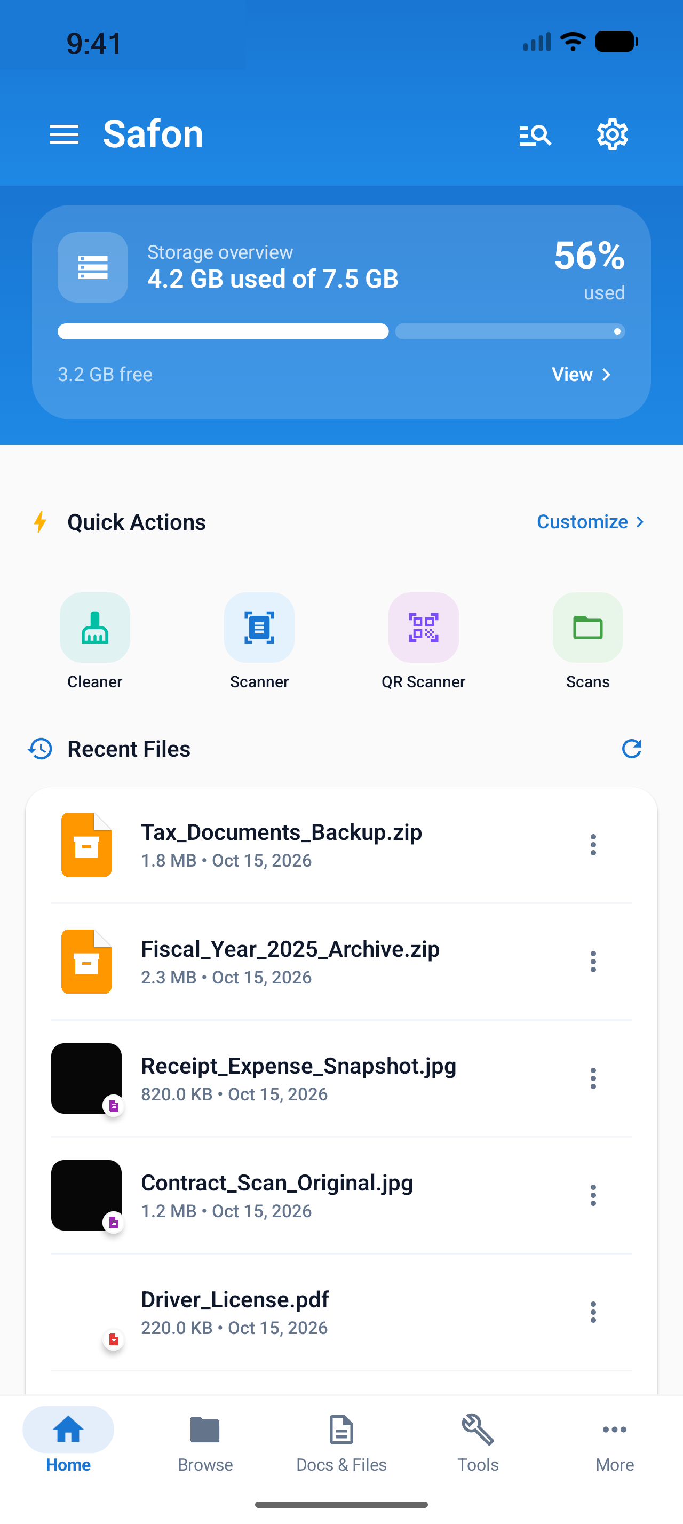Screen dimensions: 683x1524
Task: Click View in storage overview
Action: (x=581, y=375)
